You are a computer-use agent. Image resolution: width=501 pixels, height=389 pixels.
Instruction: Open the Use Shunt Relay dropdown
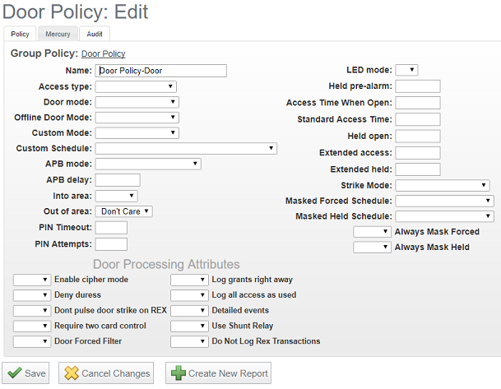pyautogui.click(x=189, y=326)
